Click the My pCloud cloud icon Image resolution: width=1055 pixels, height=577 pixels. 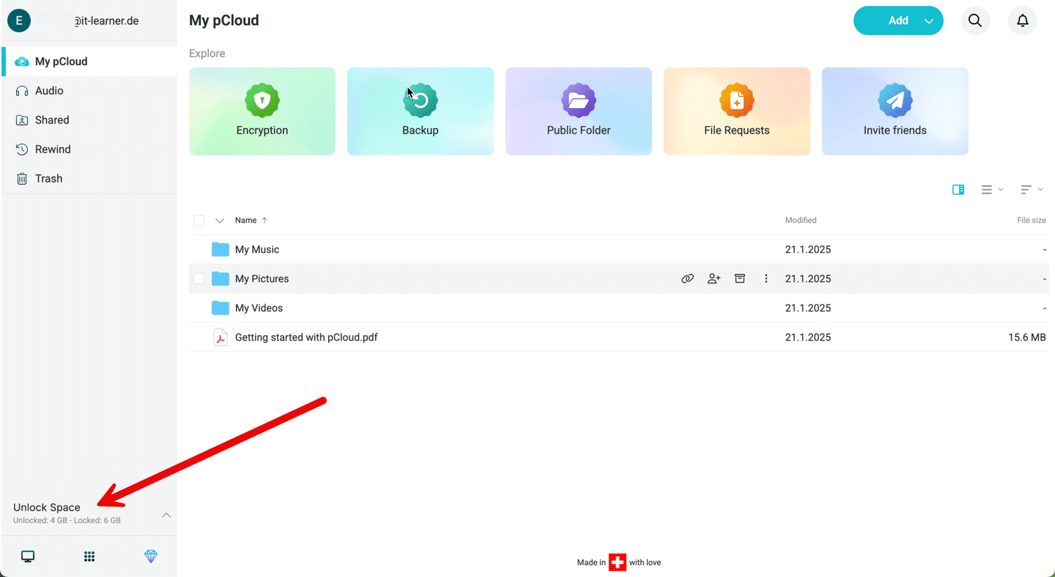[22, 61]
